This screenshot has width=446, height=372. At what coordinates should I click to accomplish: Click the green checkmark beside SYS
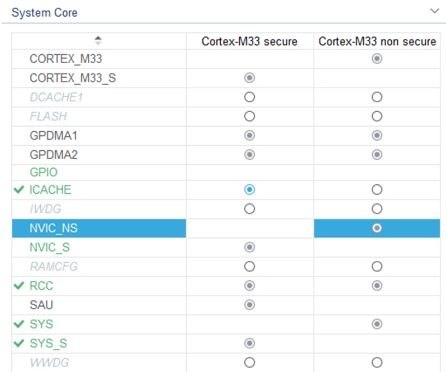click(19, 324)
